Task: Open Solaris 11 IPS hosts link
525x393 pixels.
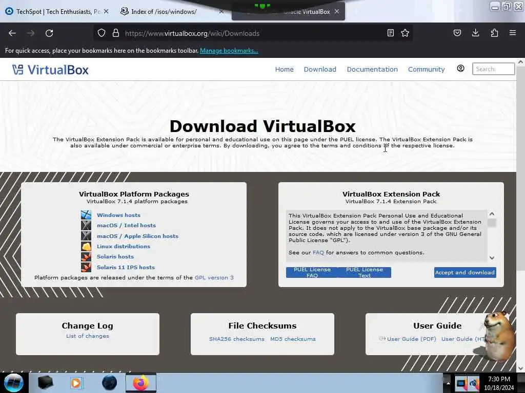Action: [x=126, y=267]
